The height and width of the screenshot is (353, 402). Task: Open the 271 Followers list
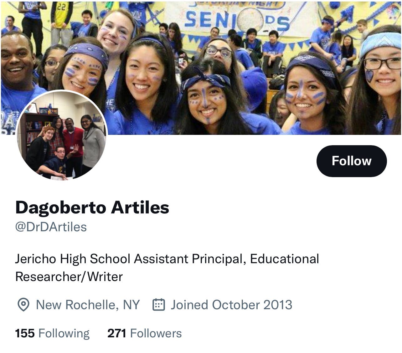(x=144, y=333)
